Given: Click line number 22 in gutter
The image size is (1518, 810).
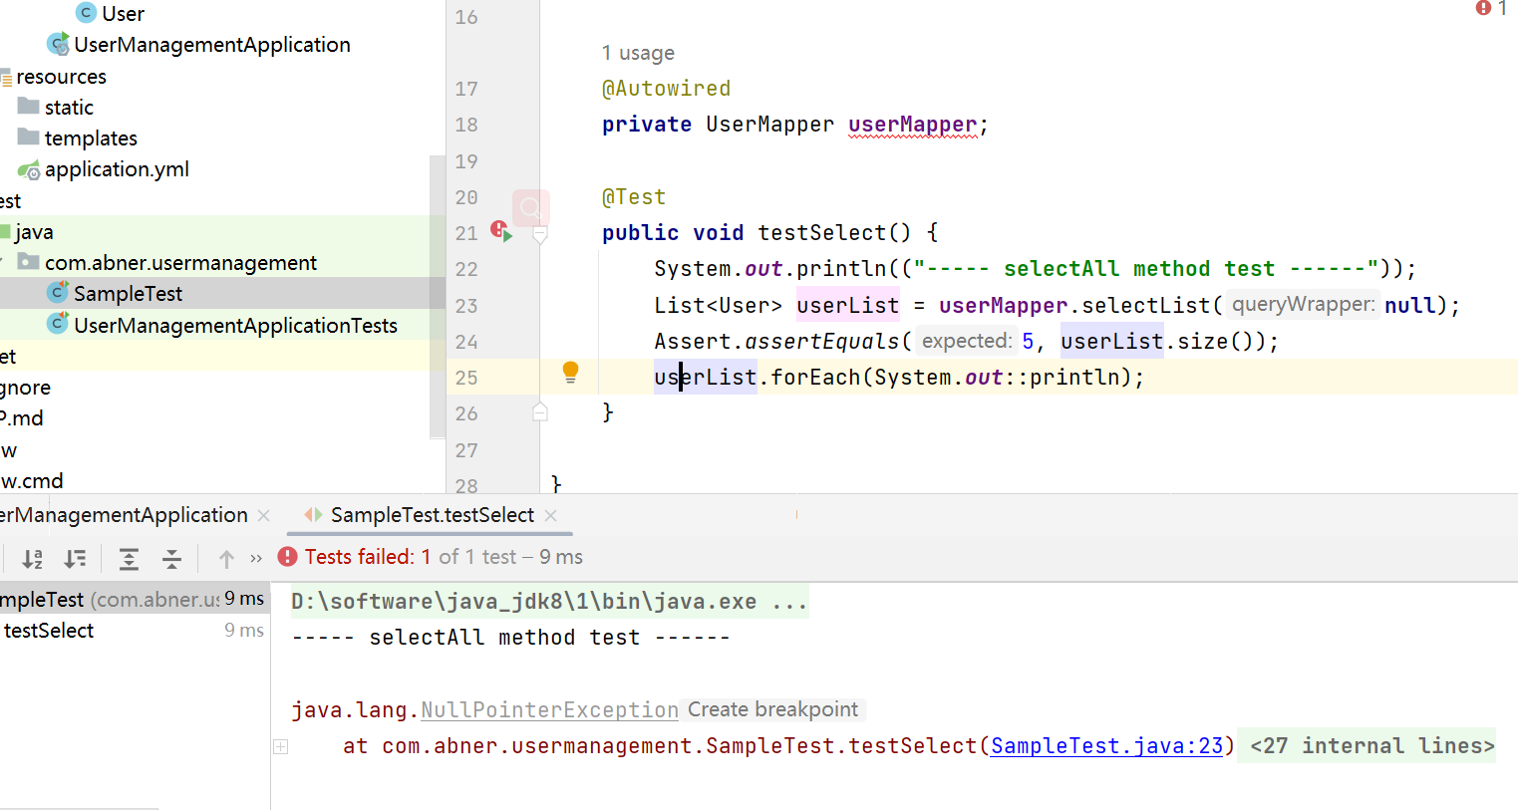Looking at the screenshot, I should [x=466, y=269].
